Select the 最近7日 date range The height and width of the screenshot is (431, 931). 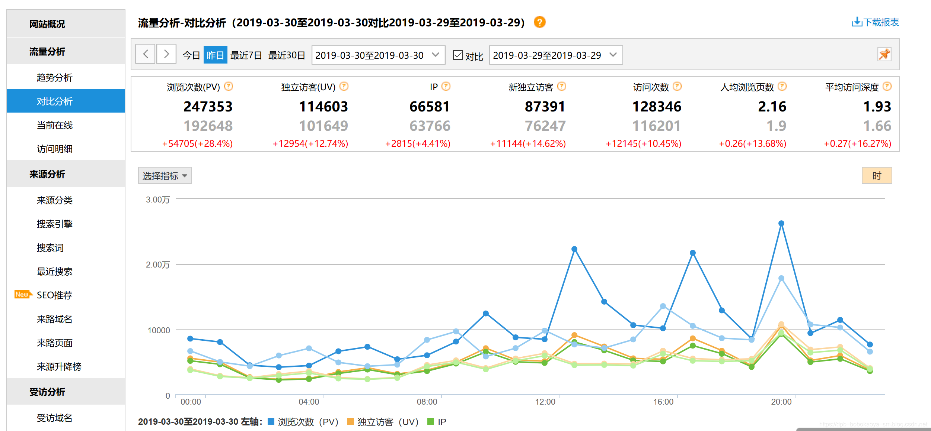click(x=246, y=55)
